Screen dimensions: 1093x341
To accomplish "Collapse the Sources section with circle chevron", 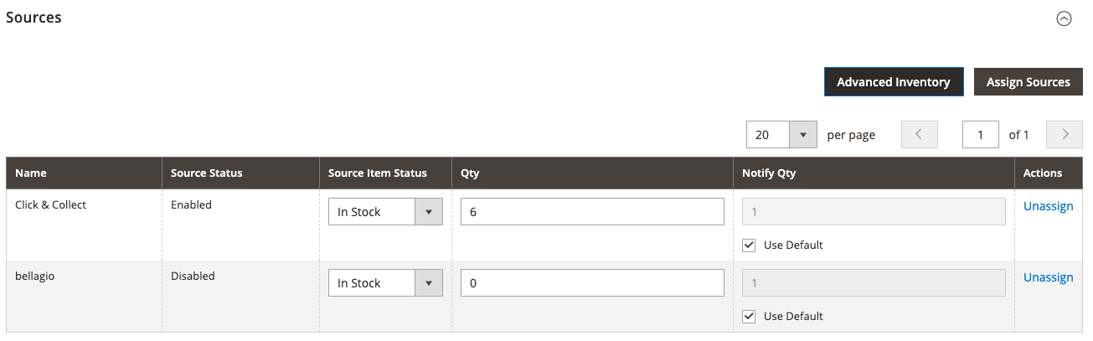I will (x=1064, y=18).
